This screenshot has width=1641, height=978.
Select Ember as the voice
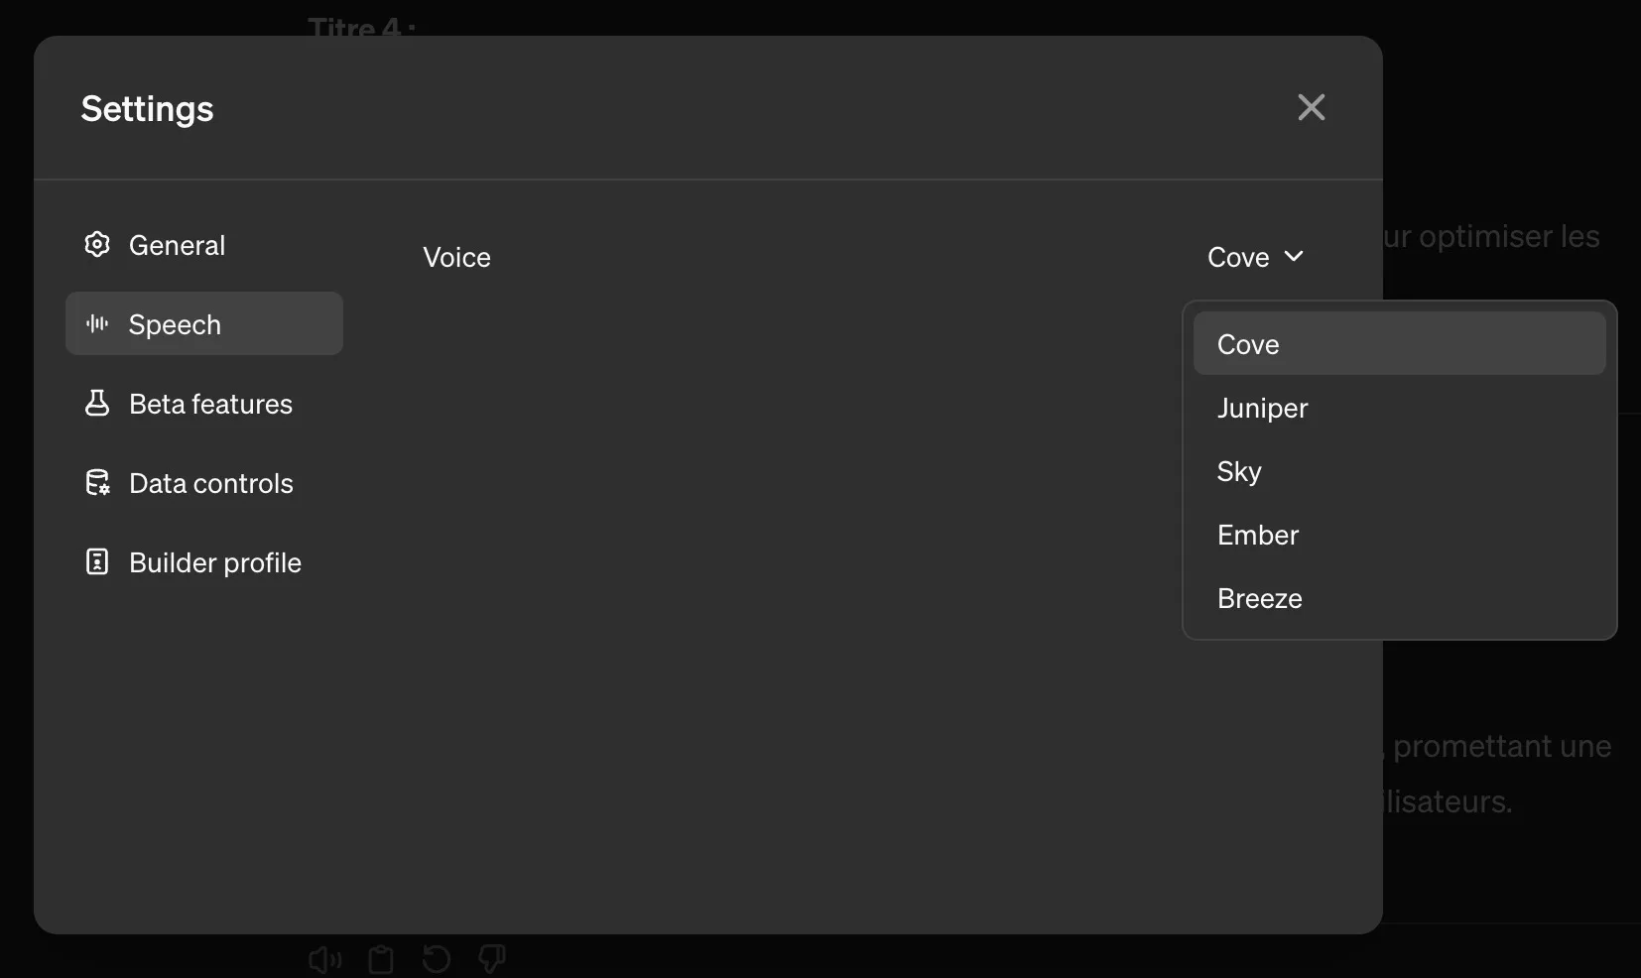click(x=1257, y=535)
